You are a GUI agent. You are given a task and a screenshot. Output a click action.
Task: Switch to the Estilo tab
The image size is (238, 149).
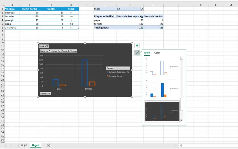click(x=147, y=53)
